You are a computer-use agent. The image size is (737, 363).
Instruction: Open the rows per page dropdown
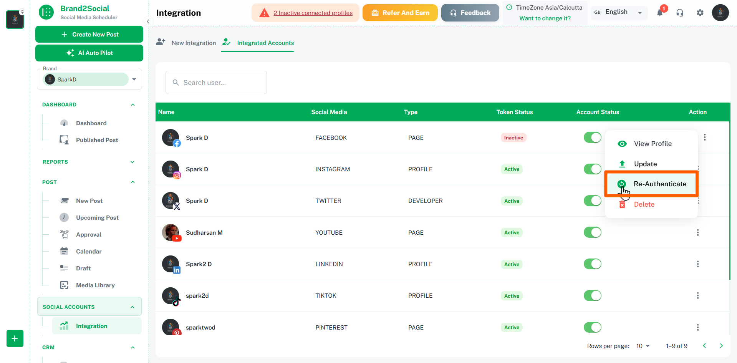tap(643, 346)
